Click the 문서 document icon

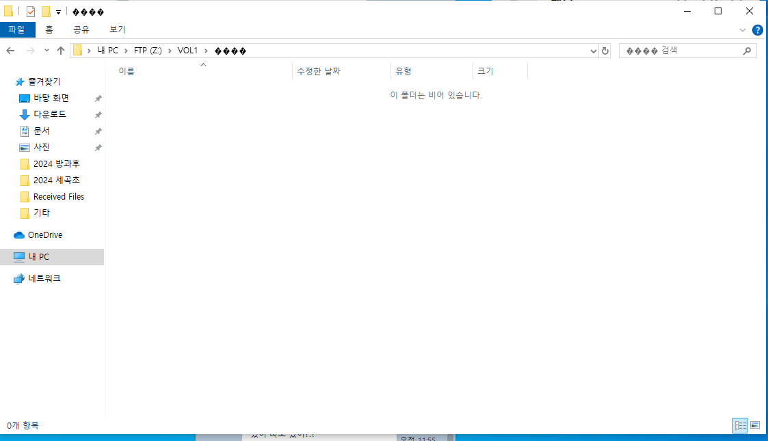(25, 131)
